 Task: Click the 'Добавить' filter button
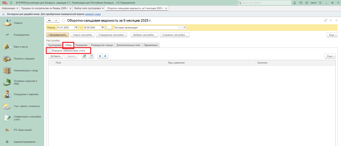[56, 56]
